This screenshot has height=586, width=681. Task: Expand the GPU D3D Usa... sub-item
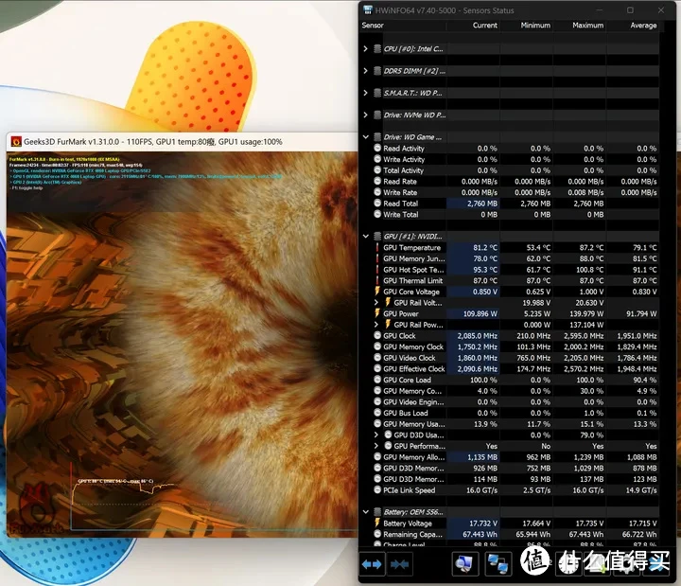[x=376, y=435]
